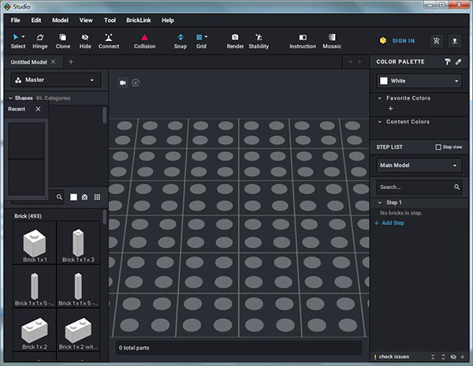Screen dimensions: 473x366
Task: Click the parts search magnifier icon
Action: point(59,197)
